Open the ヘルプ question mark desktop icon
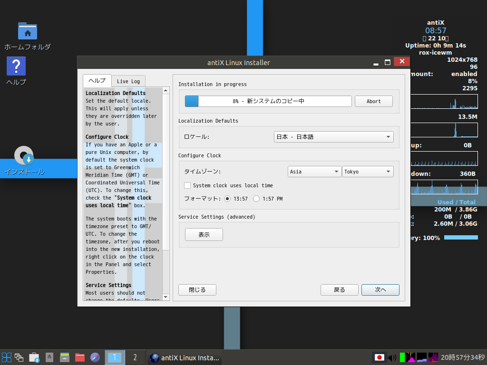 16,71
